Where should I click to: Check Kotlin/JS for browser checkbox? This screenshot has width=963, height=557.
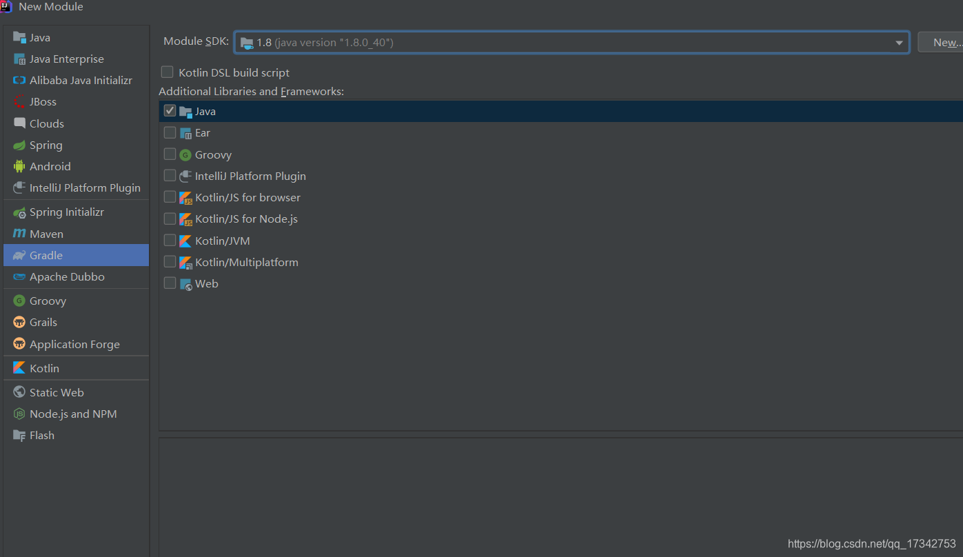[x=170, y=196]
